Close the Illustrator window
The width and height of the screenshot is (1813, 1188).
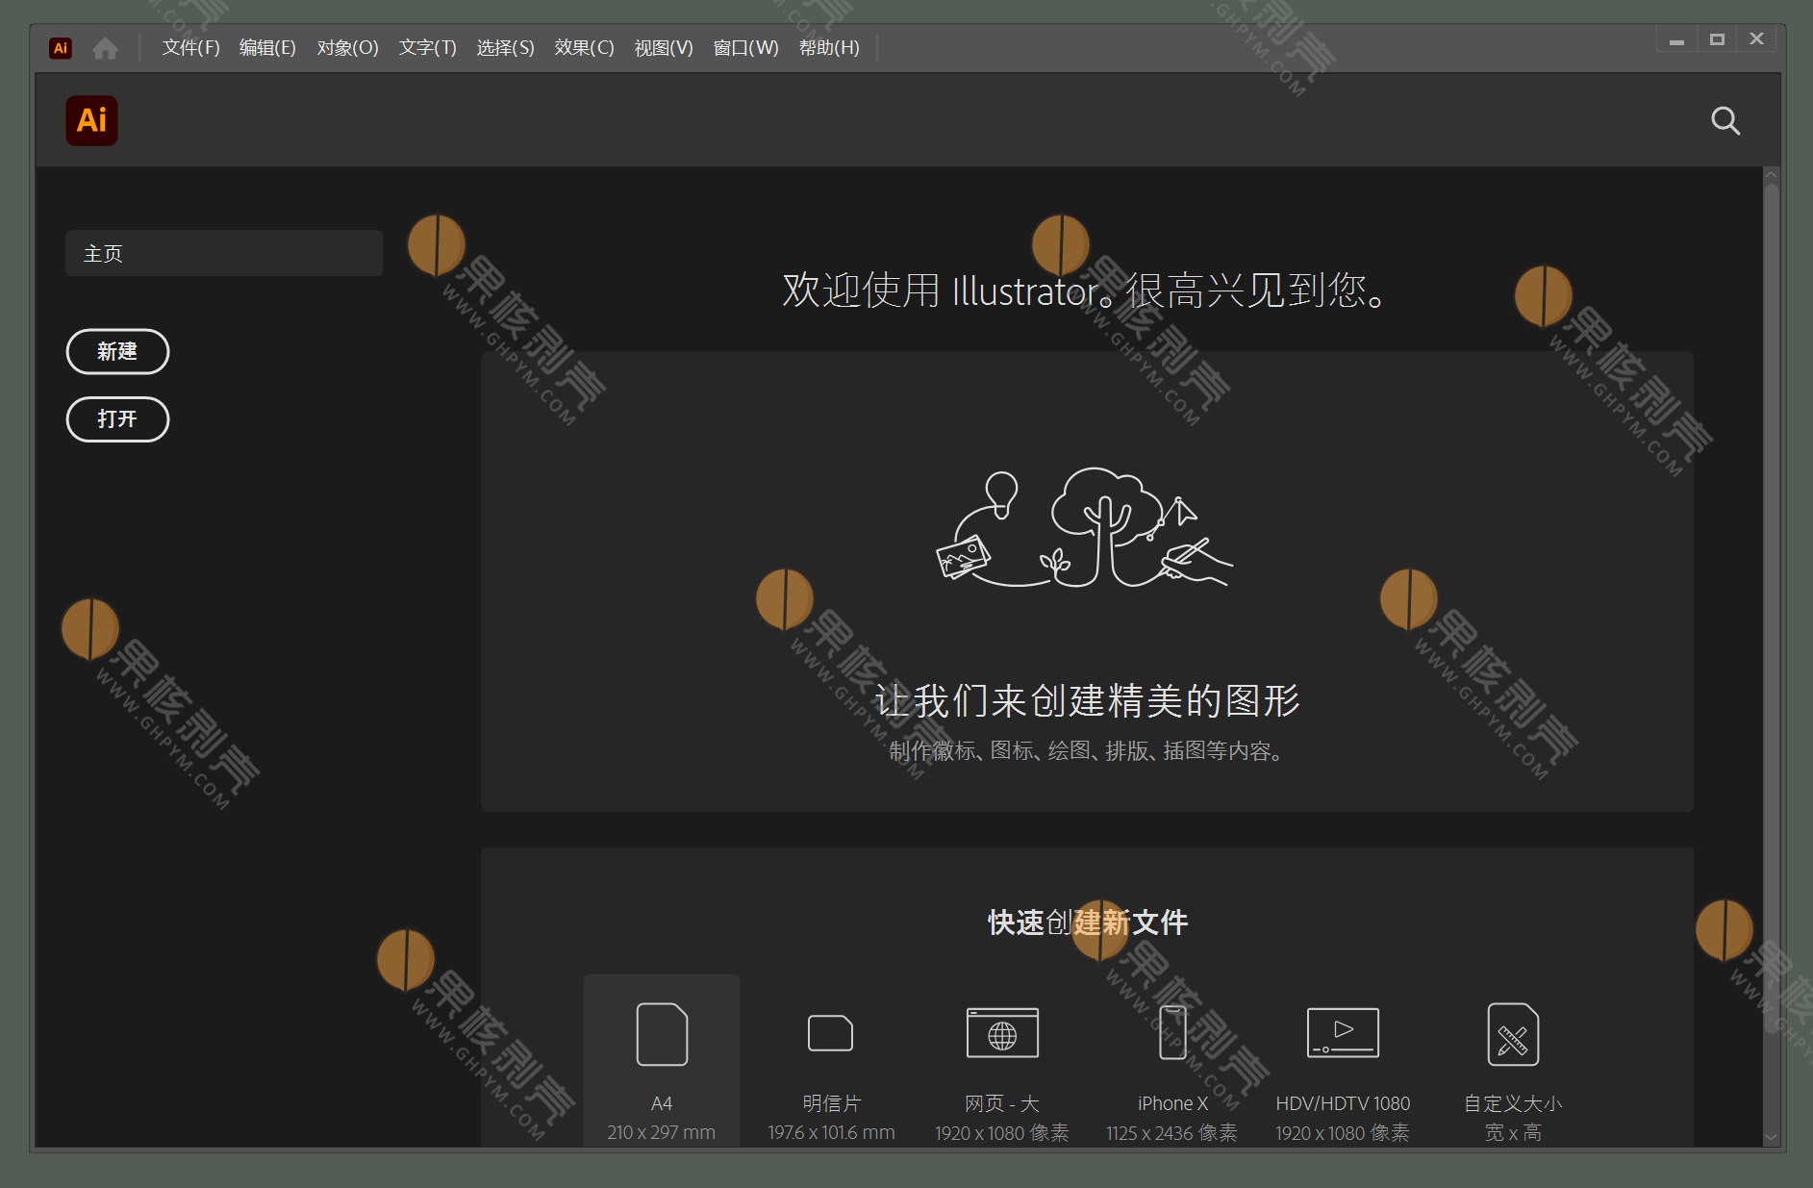[1756, 39]
